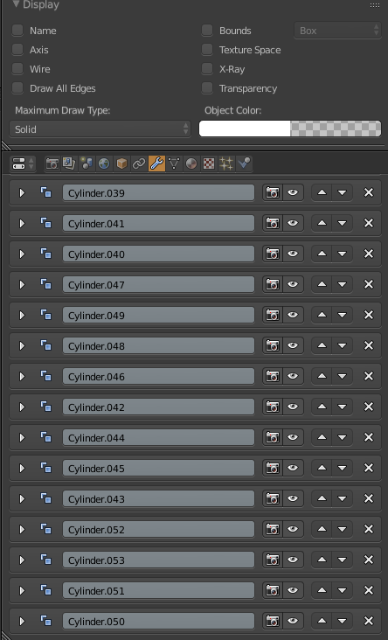Click the Object Color swatch

[x=290, y=129]
